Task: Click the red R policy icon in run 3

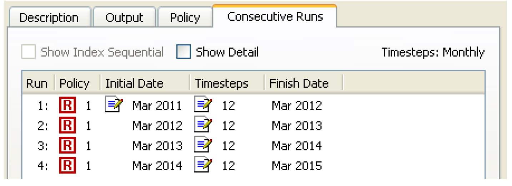Action: click(68, 145)
